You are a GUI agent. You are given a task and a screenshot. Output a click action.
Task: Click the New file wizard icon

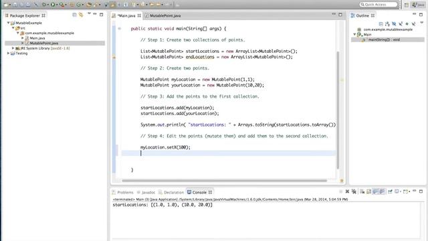point(6,5)
